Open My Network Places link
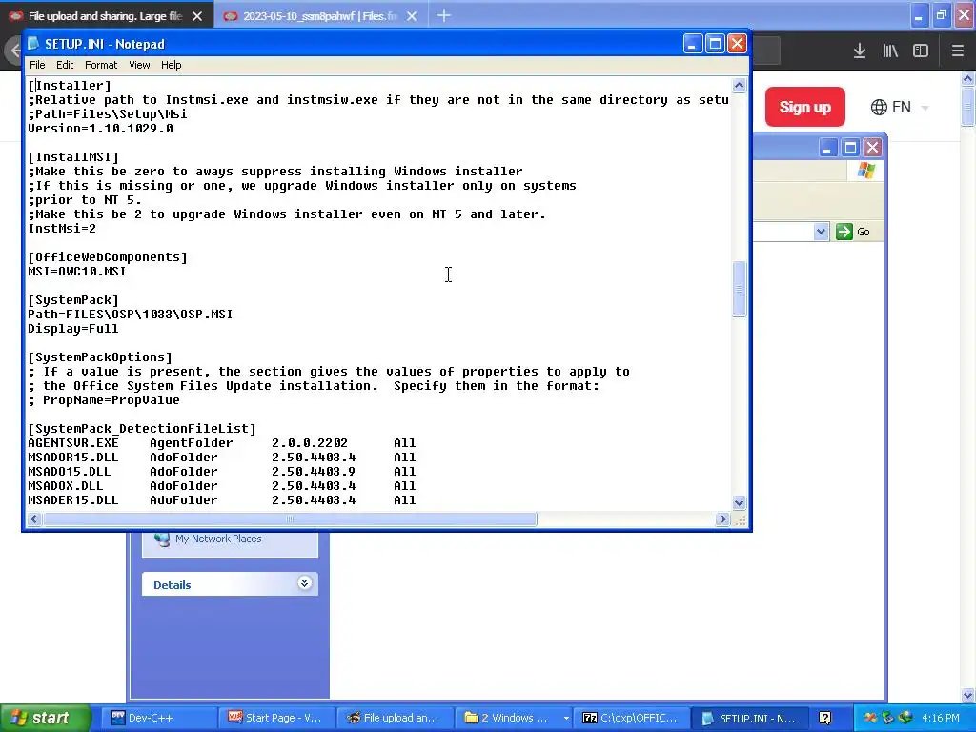Screen dimensions: 976x732 click(x=218, y=539)
